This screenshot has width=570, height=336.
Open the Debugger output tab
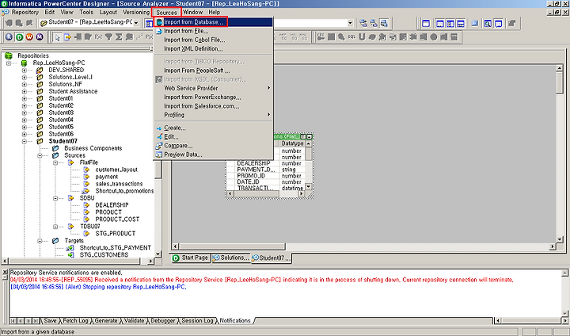pos(162,321)
